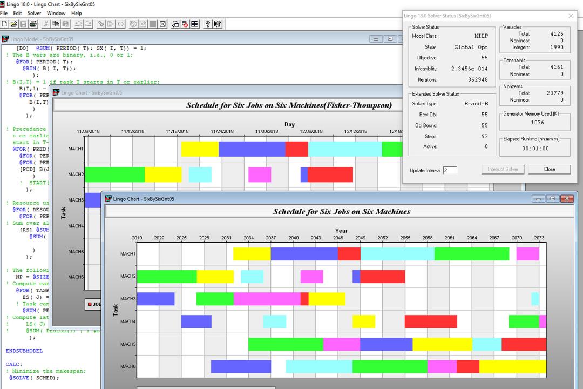This screenshot has height=389, width=583.
Task: Open the File menu
Action: tap(4, 13)
